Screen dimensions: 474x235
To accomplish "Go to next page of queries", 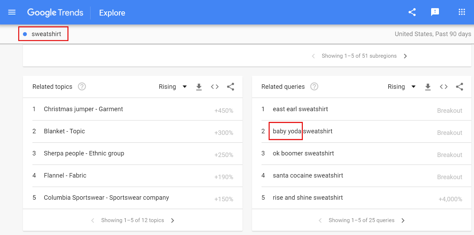I will pos(403,220).
